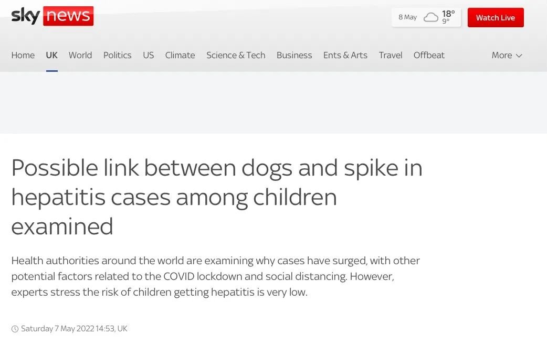This screenshot has width=547, height=346.
Task: Click the 8 May date label
Action: 407,17
